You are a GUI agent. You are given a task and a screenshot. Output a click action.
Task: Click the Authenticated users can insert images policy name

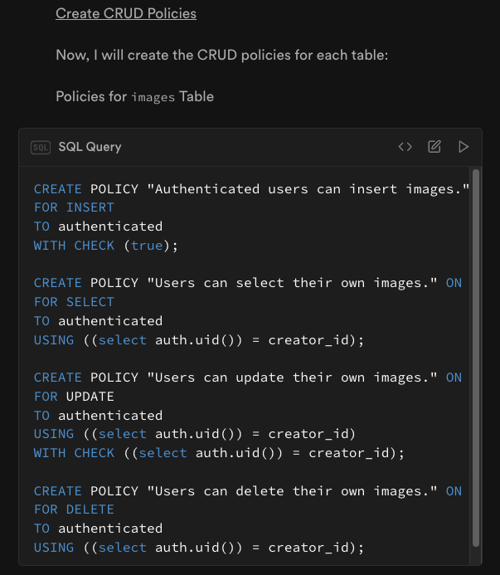[x=308, y=189]
